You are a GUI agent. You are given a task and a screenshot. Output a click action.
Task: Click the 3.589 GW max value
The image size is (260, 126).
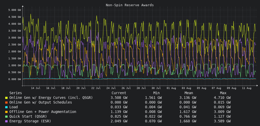coord(222,121)
